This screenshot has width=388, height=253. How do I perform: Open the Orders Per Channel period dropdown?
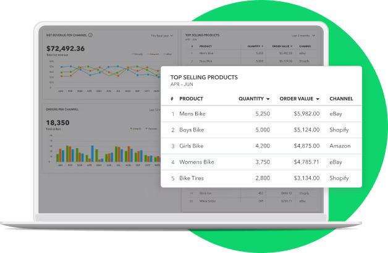click(156, 110)
